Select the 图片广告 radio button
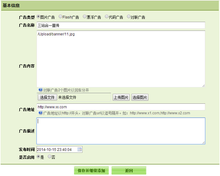 (38, 17)
